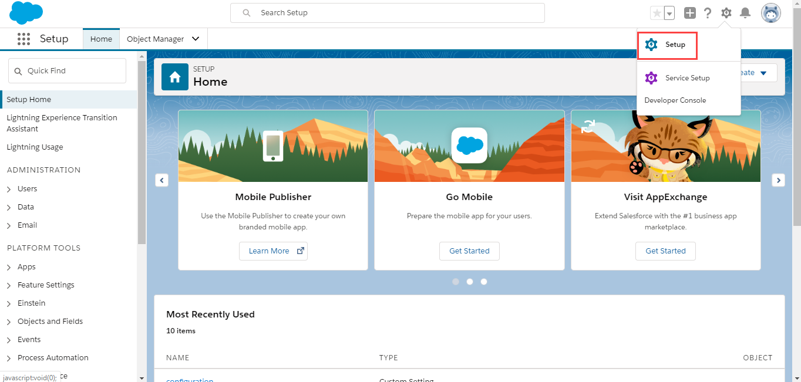Screen dimensions: 801x382
Task: Click the sidebar vertical scrollbar
Action: click(142, 153)
